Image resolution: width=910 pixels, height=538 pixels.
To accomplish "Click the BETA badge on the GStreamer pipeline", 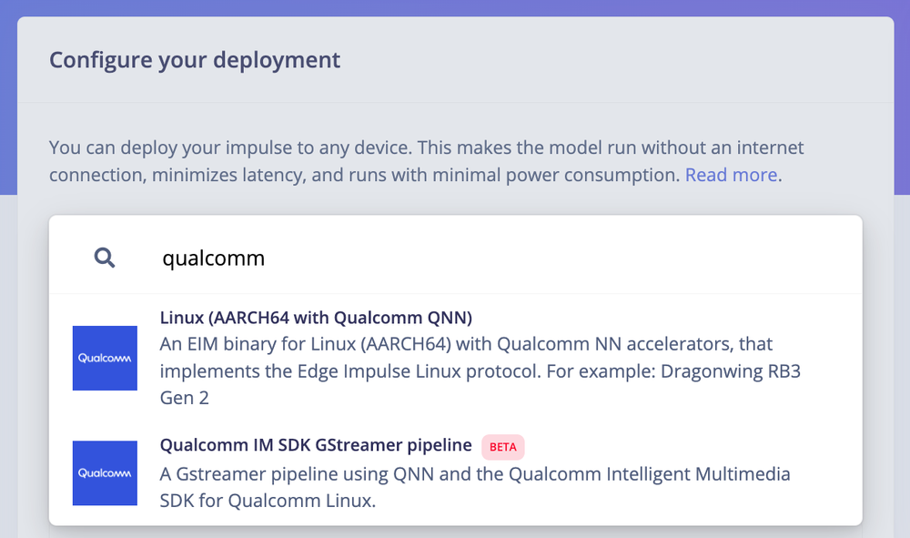I will tap(502, 447).
